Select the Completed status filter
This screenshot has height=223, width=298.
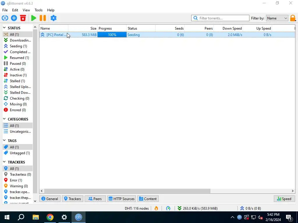[x=17, y=52]
